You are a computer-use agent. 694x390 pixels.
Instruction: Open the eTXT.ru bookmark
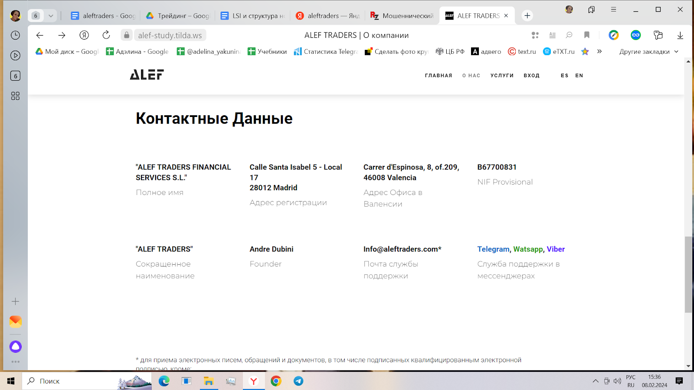tap(559, 52)
